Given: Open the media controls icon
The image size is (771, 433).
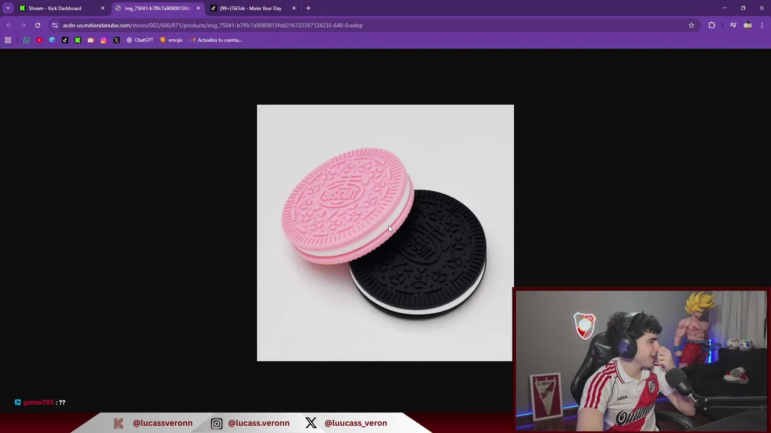Looking at the screenshot, I should [x=733, y=25].
